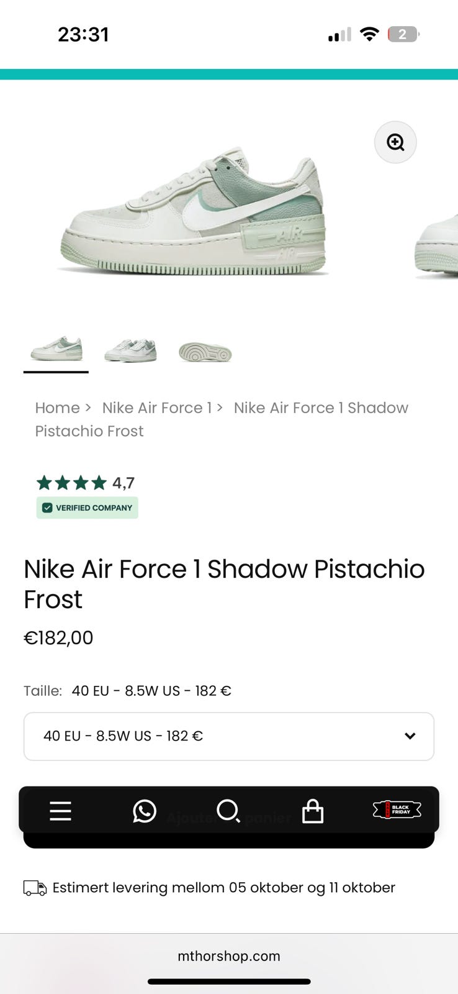The width and height of the screenshot is (458, 994).
Task: Select the sole-view shoe thumbnail
Action: tap(205, 353)
